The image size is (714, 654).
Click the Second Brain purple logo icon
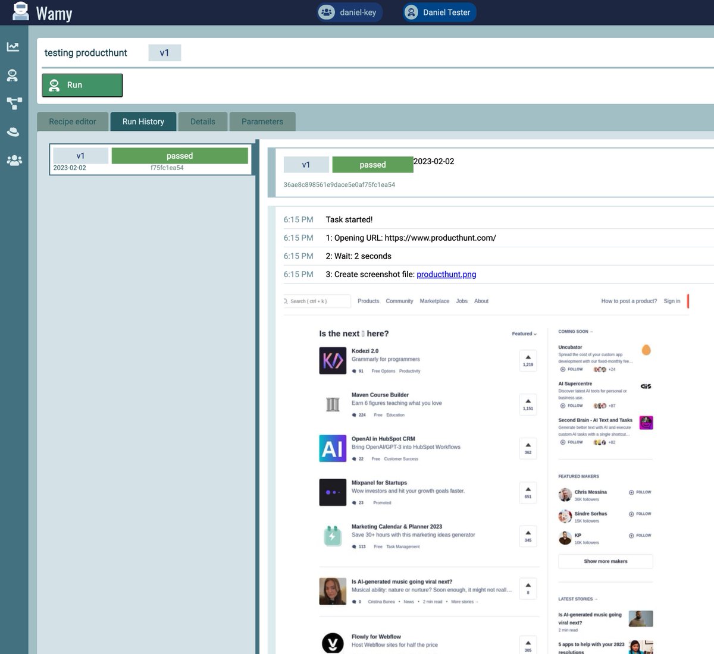pos(646,423)
